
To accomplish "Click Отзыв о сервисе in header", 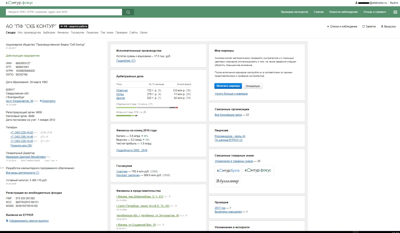I will pyautogui.click(x=375, y=12).
